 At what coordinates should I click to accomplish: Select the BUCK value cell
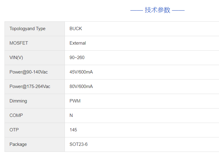76,29
